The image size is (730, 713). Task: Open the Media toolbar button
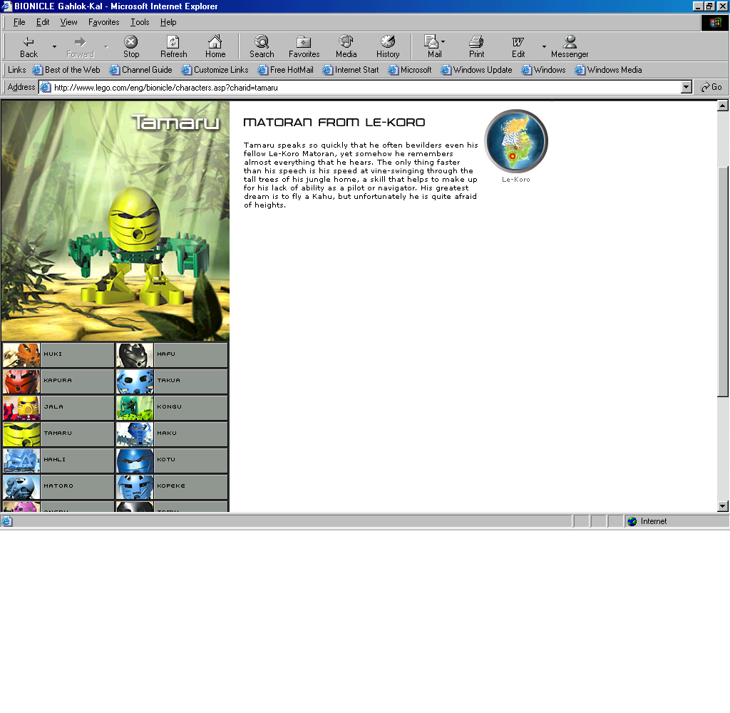pyautogui.click(x=346, y=47)
